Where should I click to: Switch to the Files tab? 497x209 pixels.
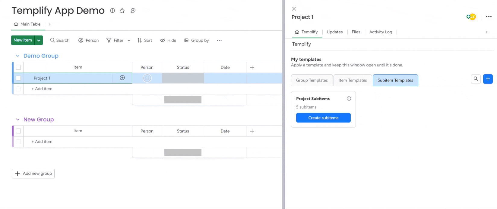tap(356, 32)
